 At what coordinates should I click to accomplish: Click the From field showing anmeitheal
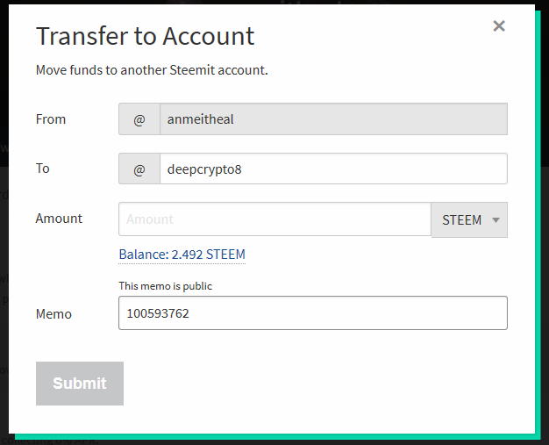click(x=333, y=119)
